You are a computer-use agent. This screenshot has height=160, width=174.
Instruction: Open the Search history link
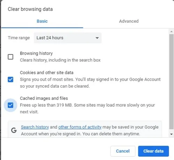point(35,127)
